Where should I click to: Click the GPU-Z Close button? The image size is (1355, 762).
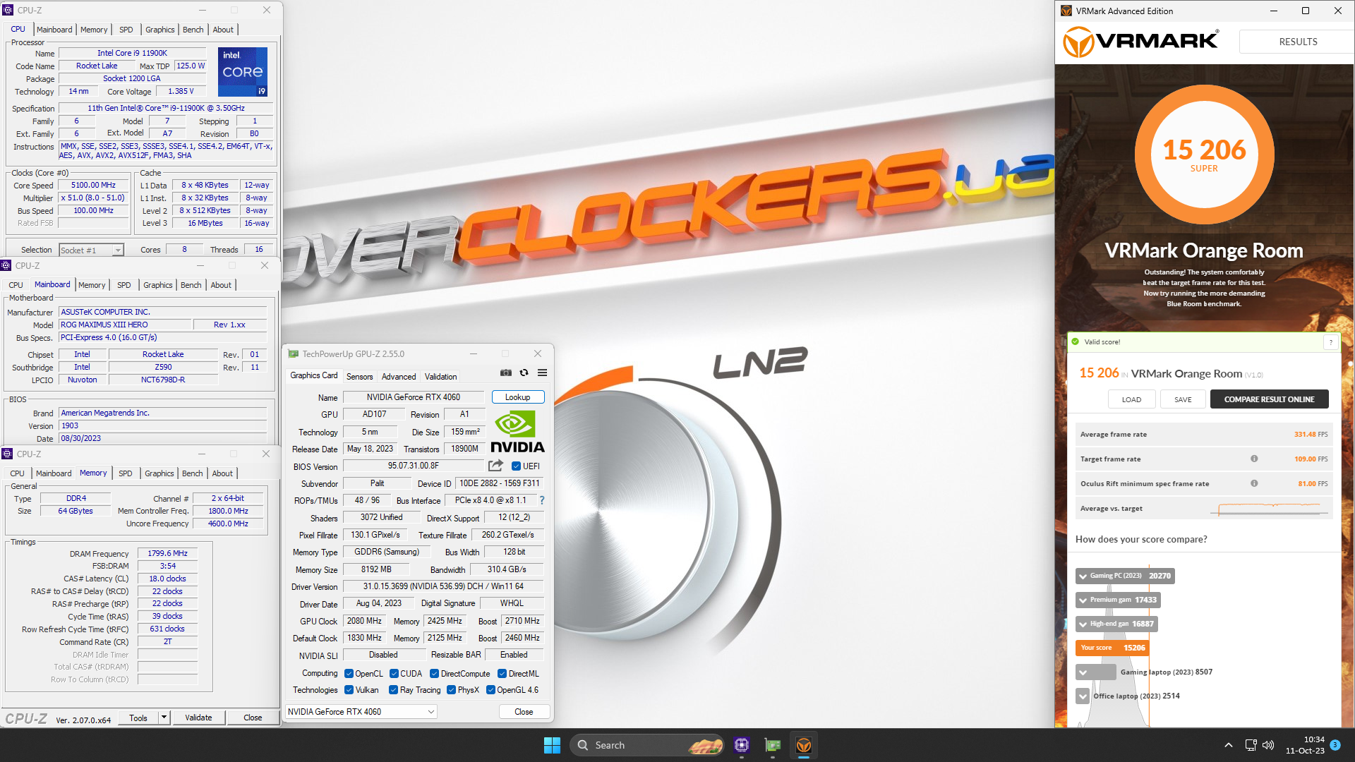[524, 712]
